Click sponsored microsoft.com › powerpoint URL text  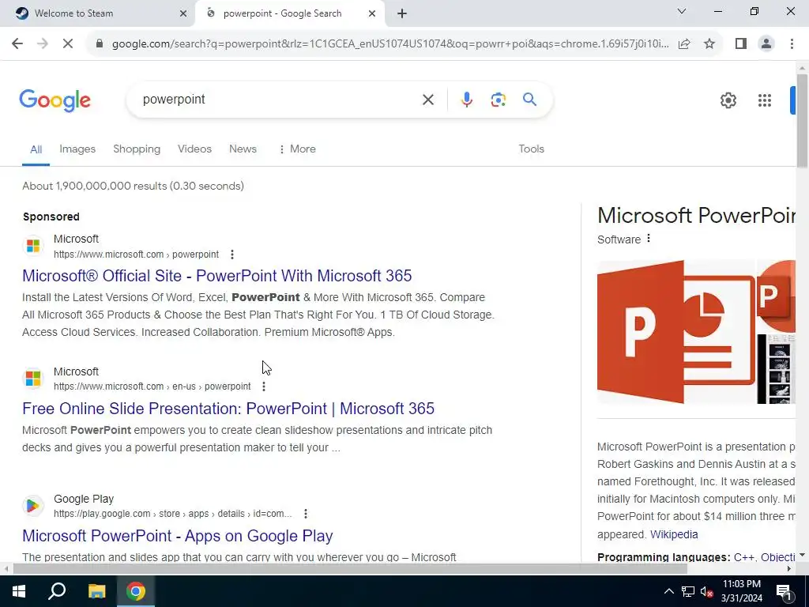(136, 254)
